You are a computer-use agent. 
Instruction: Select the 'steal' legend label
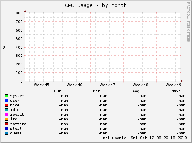(x=16, y=129)
